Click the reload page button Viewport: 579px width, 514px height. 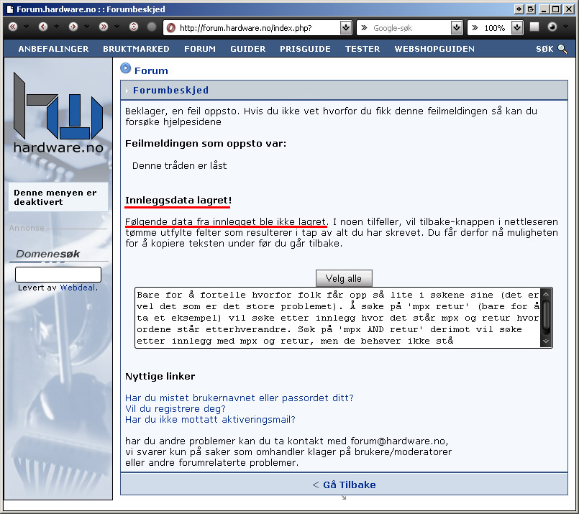[134, 27]
